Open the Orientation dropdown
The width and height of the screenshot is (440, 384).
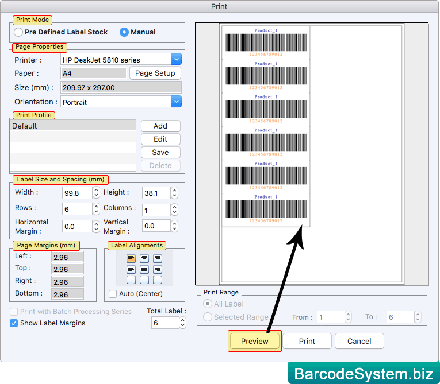[177, 102]
